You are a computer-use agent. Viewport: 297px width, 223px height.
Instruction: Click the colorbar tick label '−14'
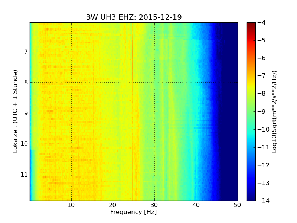point(264,201)
